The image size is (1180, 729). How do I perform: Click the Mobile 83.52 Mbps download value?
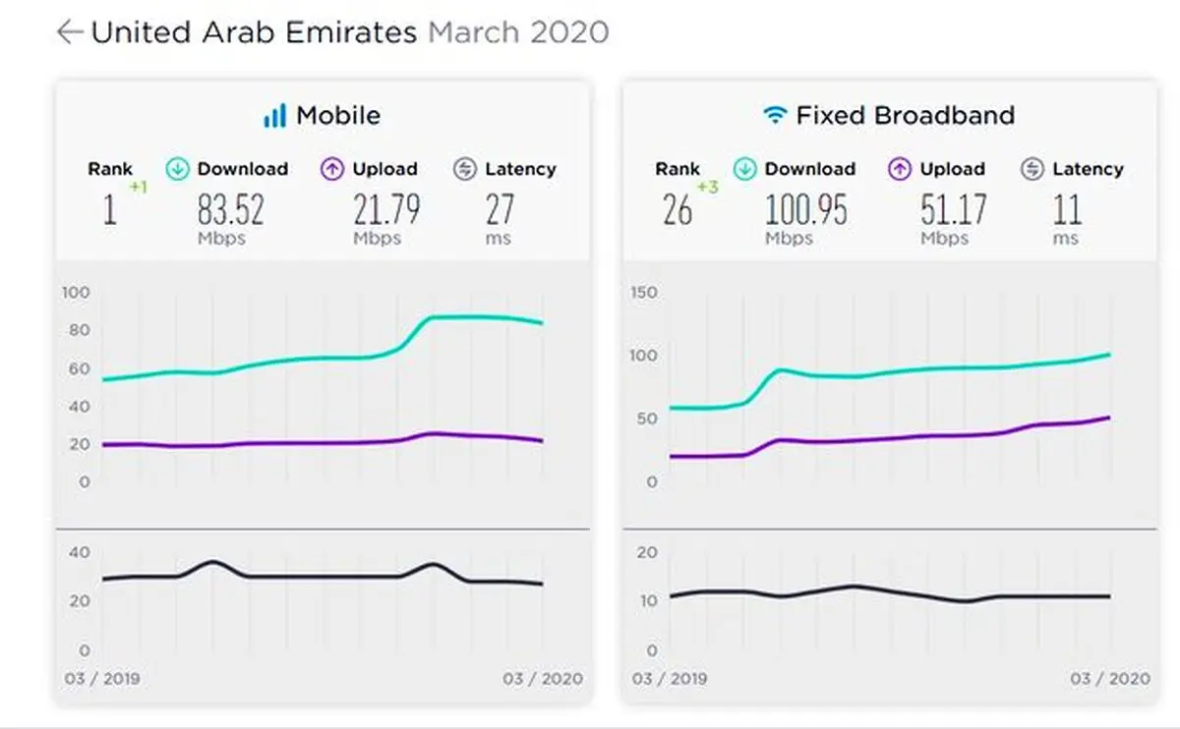(x=231, y=210)
